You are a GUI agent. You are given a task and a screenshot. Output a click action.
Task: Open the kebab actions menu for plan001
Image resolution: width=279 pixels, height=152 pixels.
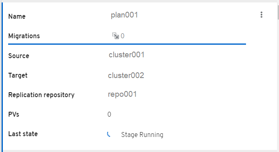tap(261, 15)
